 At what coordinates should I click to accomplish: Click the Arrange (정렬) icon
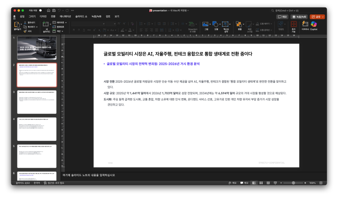point(239,25)
